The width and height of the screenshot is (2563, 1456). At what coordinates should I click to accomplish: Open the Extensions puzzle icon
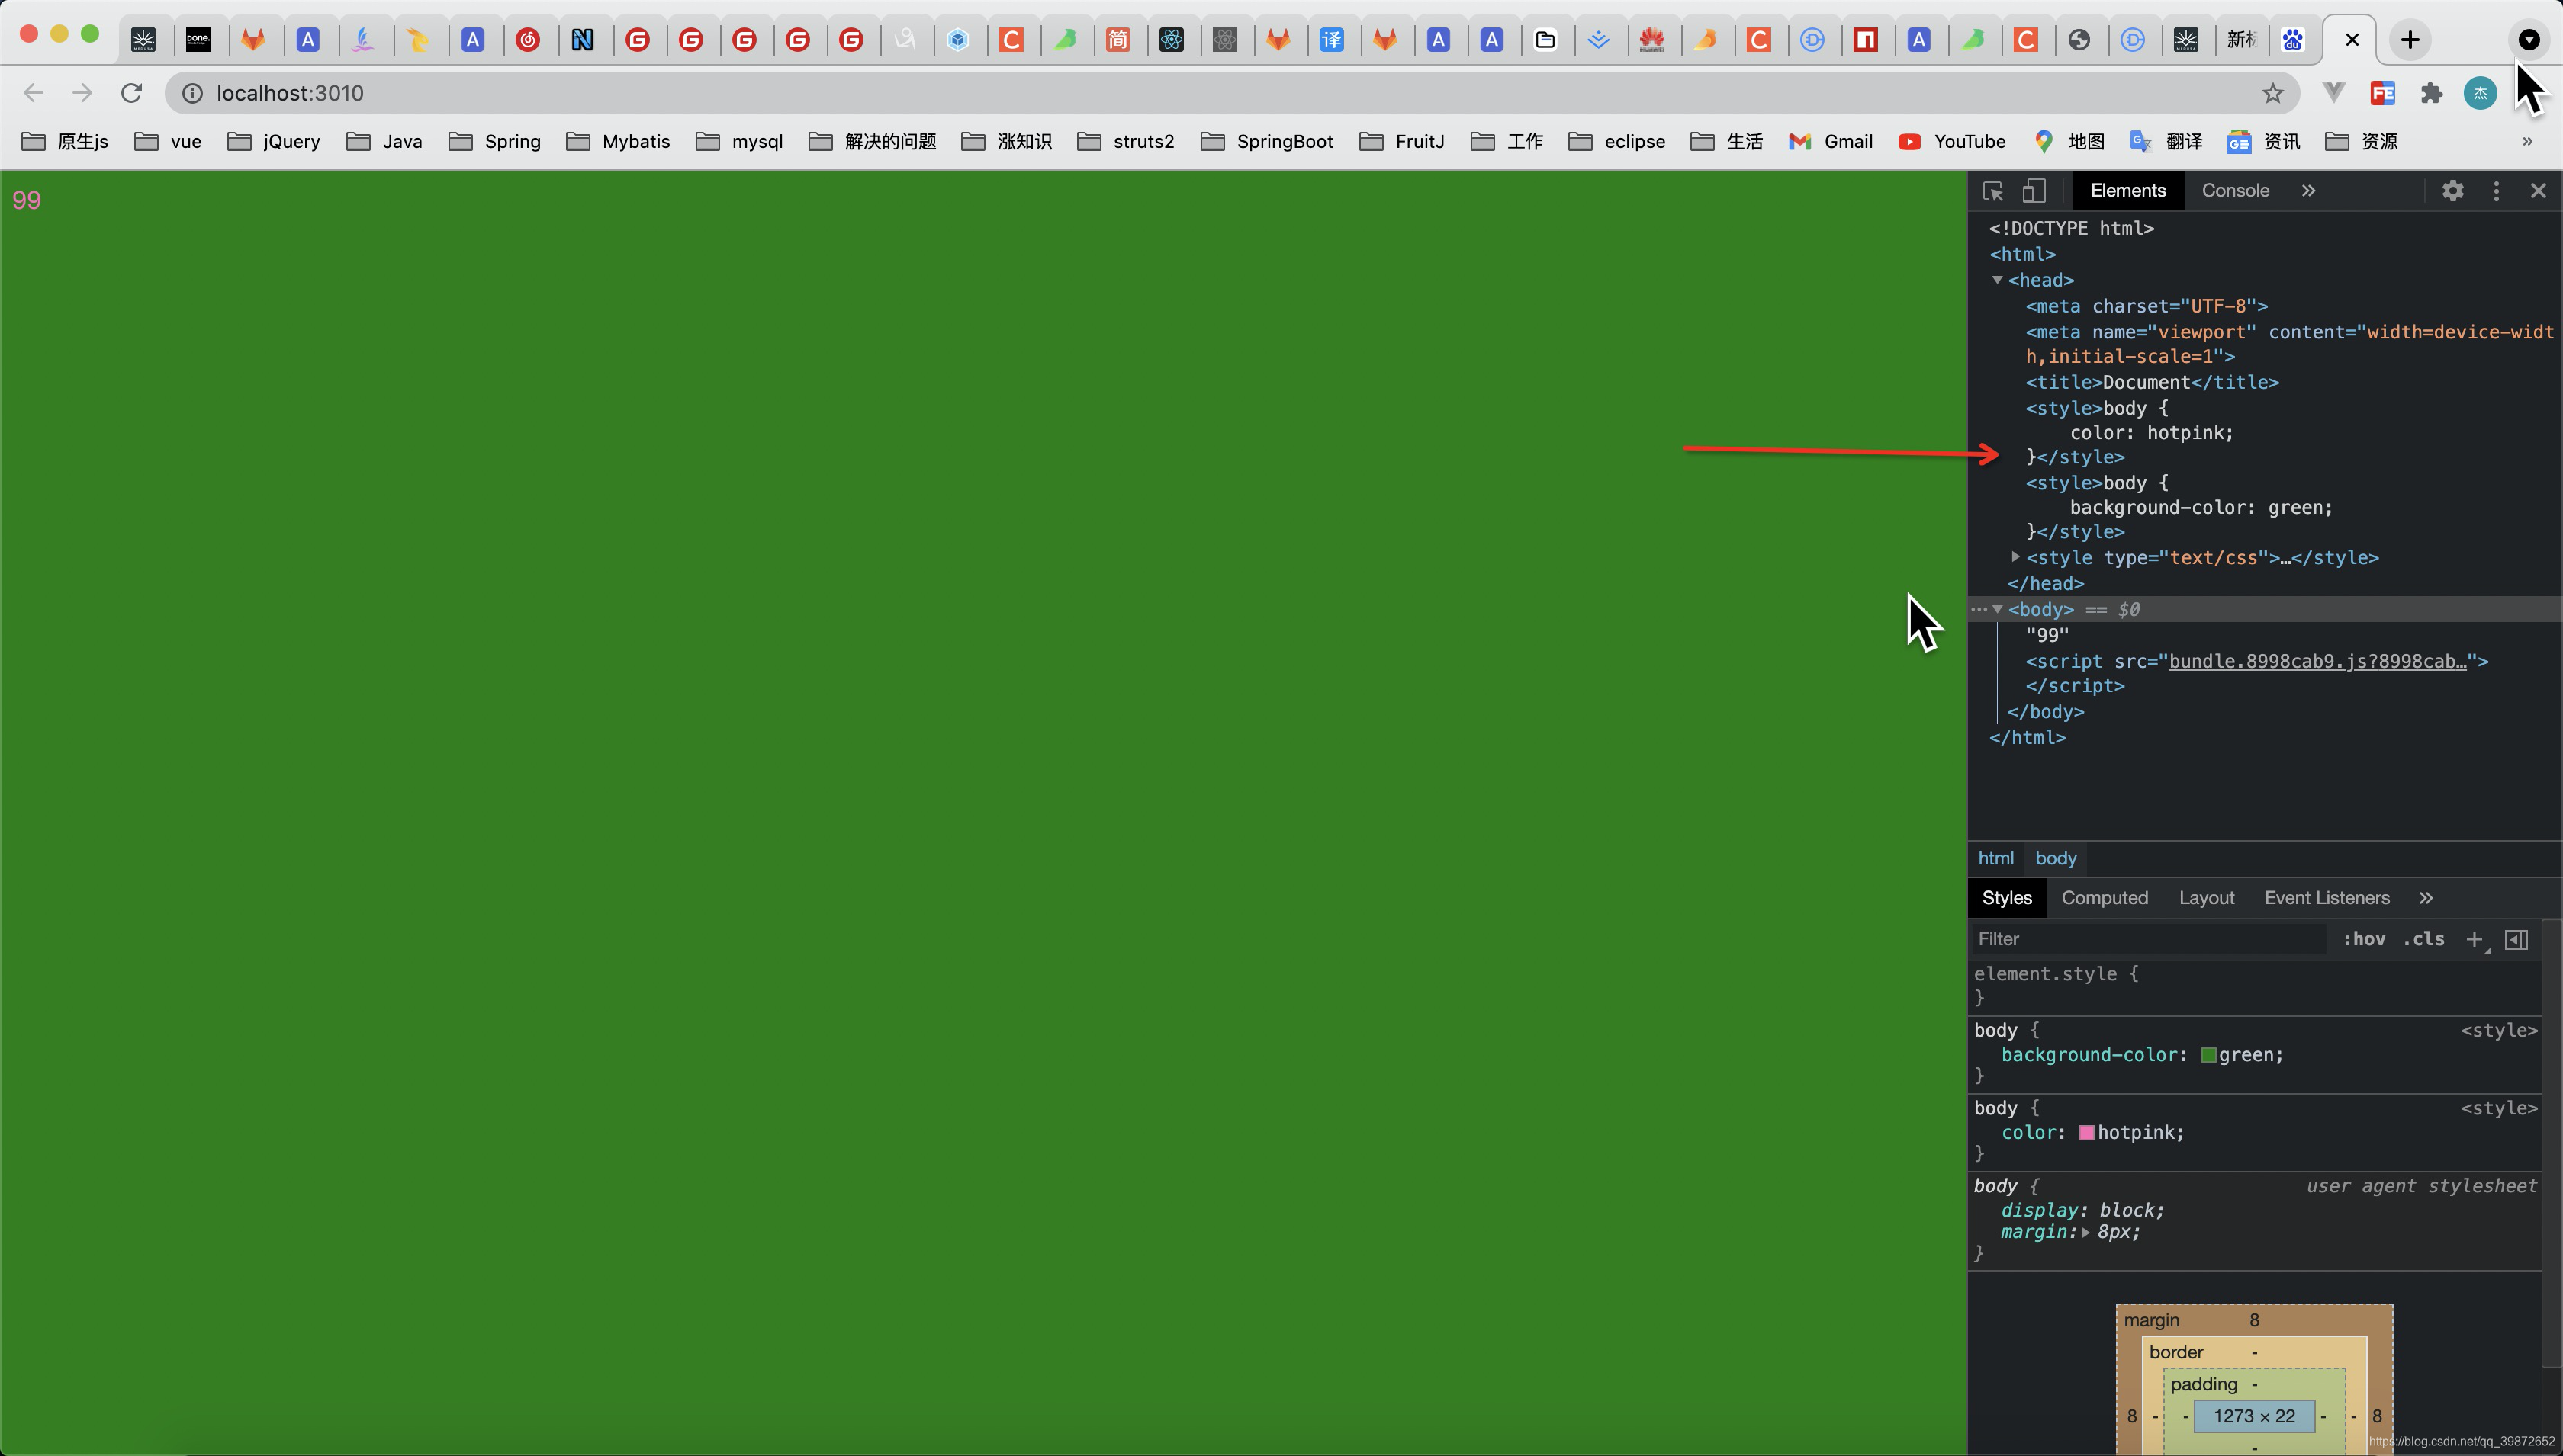tap(2431, 93)
